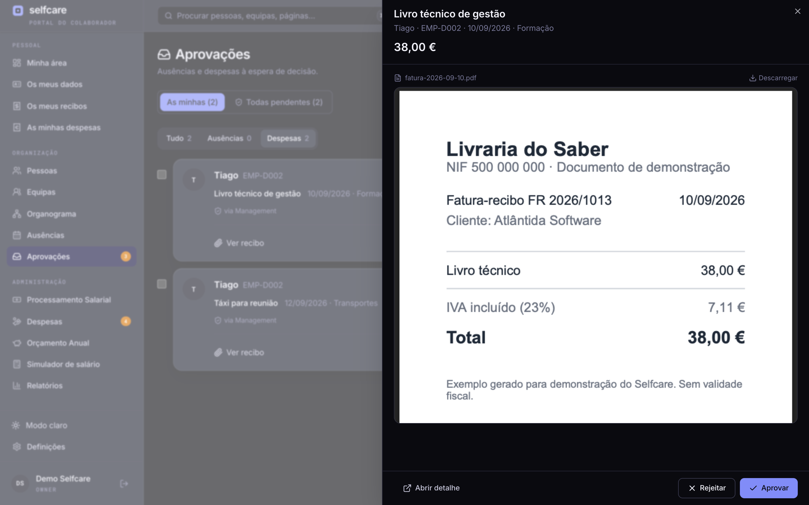
Task: Click the DS user avatar
Action: [20, 483]
